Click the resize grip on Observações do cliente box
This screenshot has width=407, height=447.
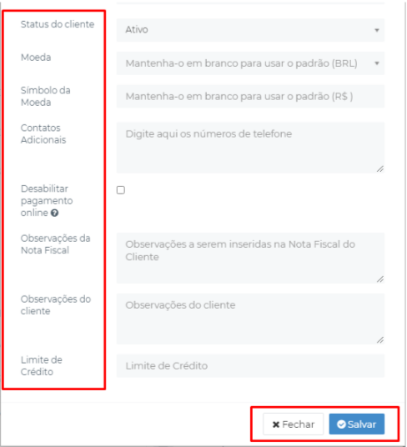coord(380,339)
